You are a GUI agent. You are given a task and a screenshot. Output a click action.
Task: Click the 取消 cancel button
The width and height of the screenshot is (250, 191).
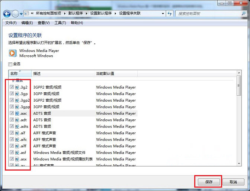pos(233,182)
